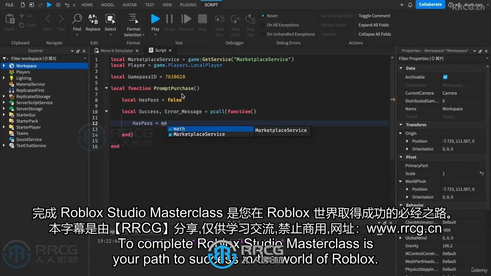This screenshot has height=276, width=491.
Task: Open the HOME ribbon tab
Action: (87, 5)
